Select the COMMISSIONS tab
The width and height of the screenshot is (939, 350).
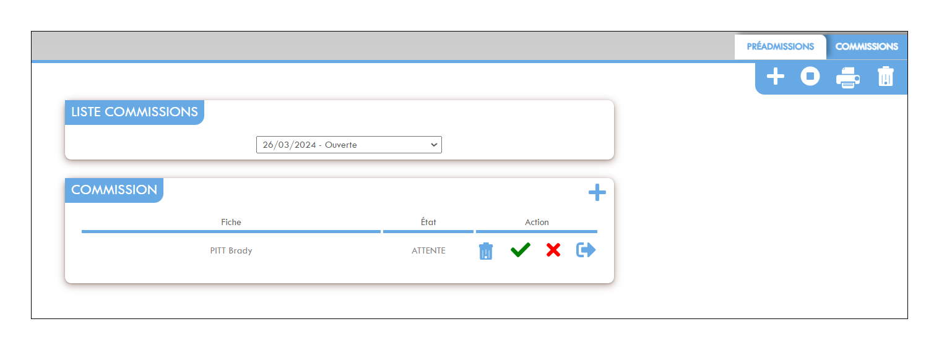pyautogui.click(x=867, y=47)
